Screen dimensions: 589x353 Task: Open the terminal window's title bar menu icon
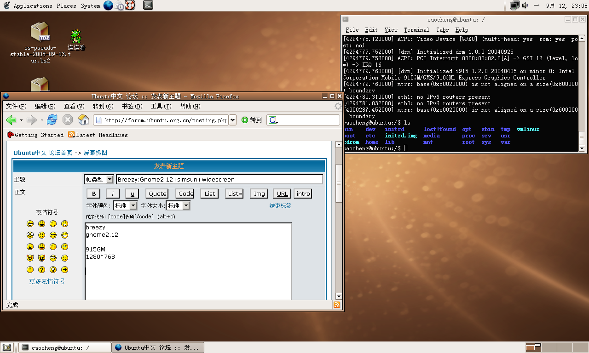tap(346, 19)
